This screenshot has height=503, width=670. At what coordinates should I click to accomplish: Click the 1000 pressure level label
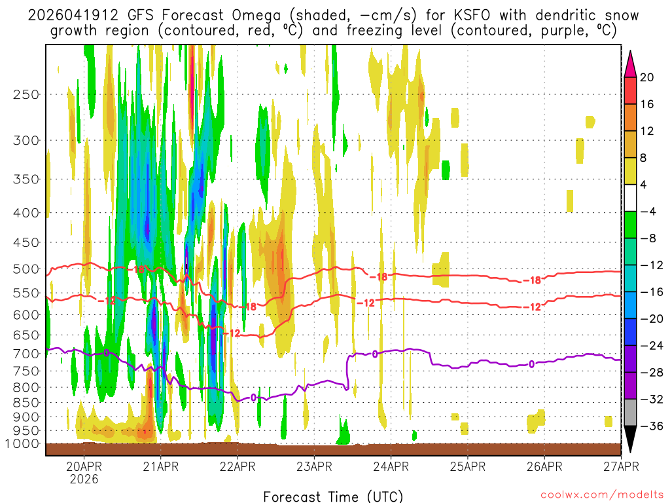(x=22, y=443)
